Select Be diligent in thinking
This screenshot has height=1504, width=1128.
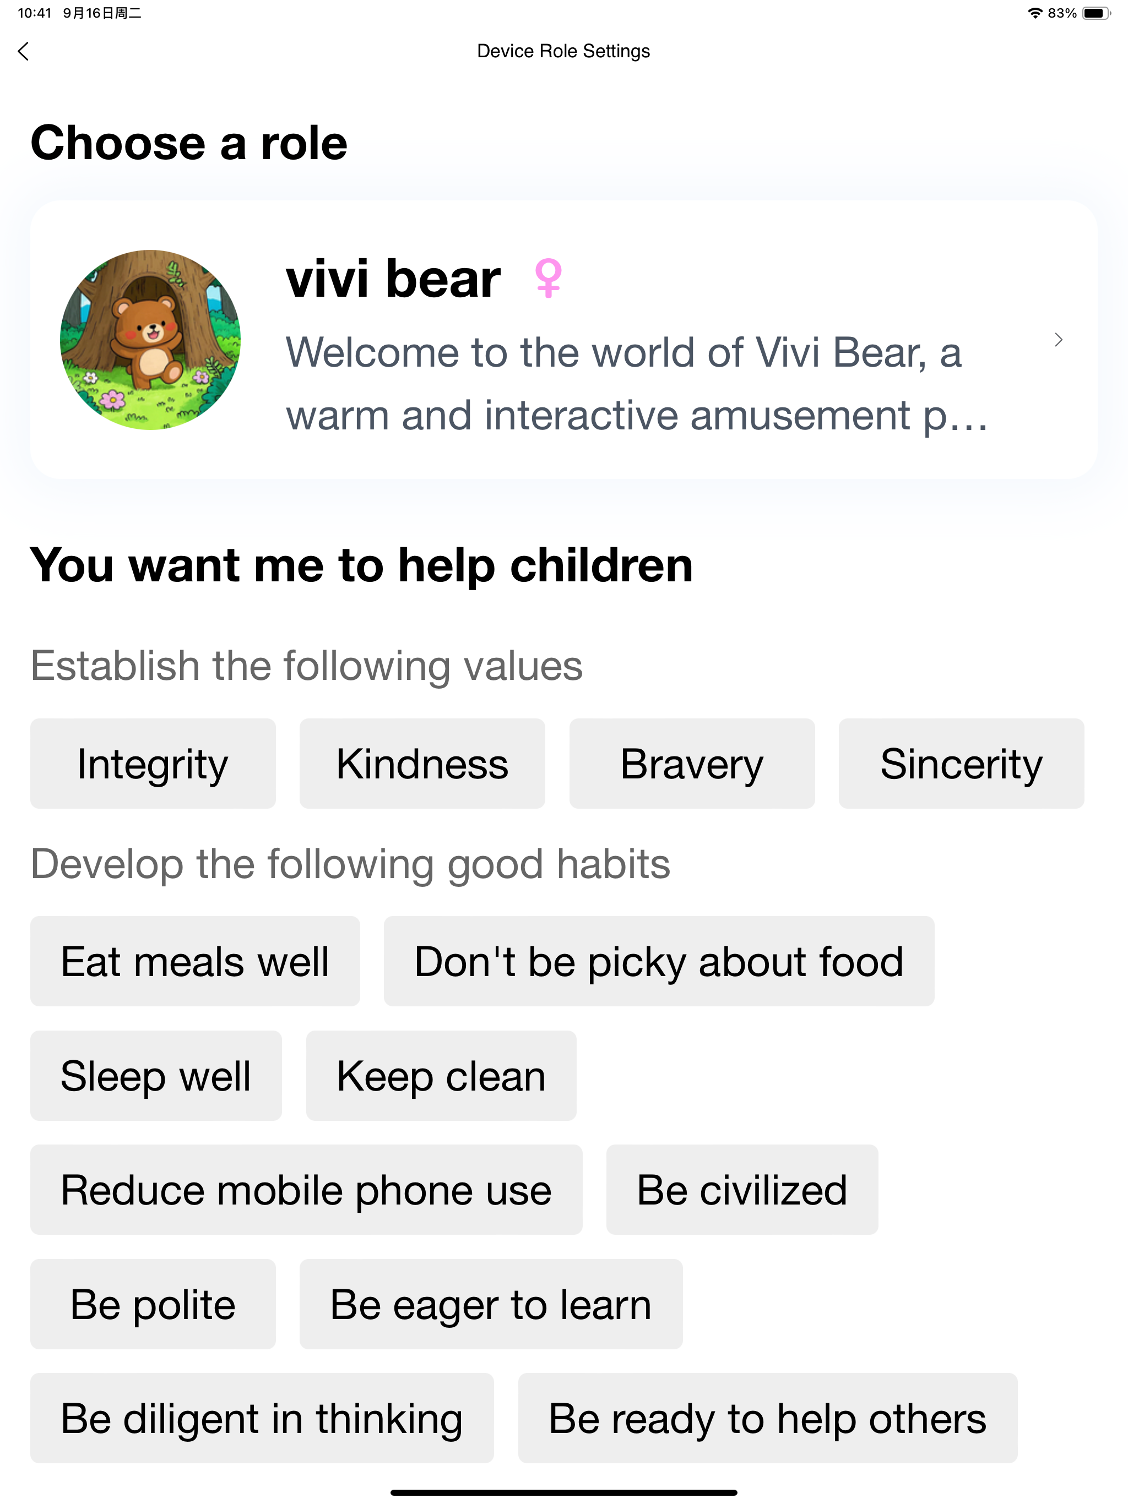coord(262,1418)
